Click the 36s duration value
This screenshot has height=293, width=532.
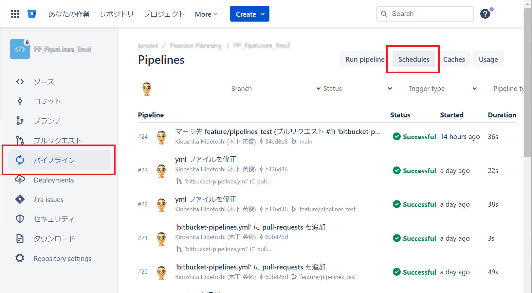(493, 137)
